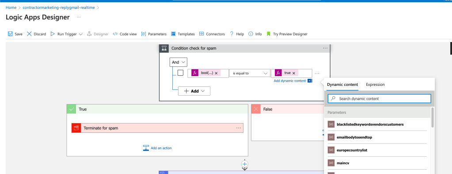Image resolution: width=452 pixels, height=174 pixels.
Task: Open Terminate for spam ellipsis menu
Action: coord(239,128)
